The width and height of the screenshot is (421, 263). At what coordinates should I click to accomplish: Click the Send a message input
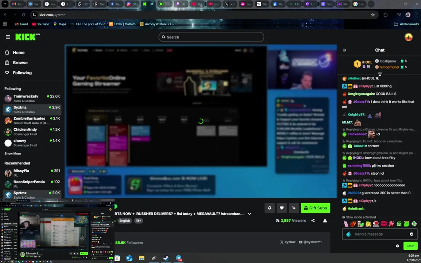click(x=380, y=234)
